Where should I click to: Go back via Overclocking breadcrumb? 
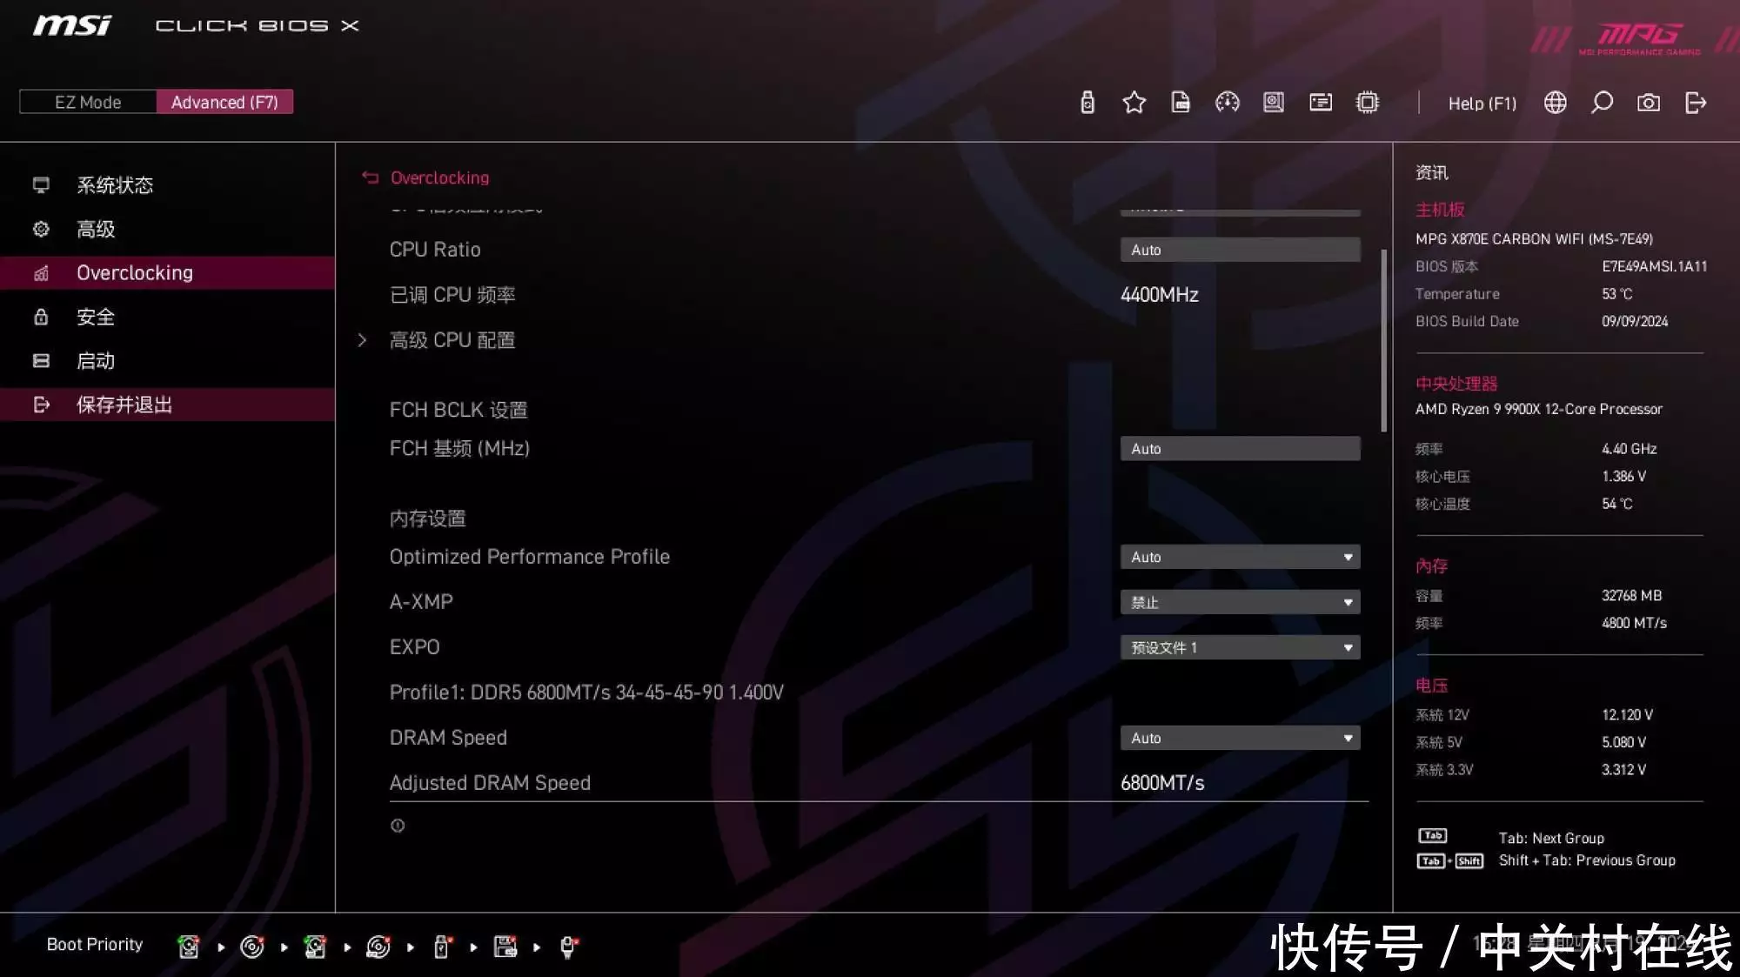[x=439, y=177]
